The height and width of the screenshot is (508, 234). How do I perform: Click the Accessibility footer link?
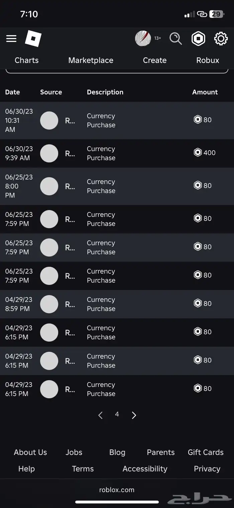[x=145, y=469]
